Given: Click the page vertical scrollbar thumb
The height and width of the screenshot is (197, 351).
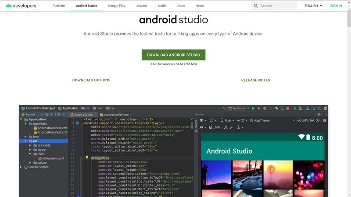Looking at the screenshot, I should [x=349, y=18].
